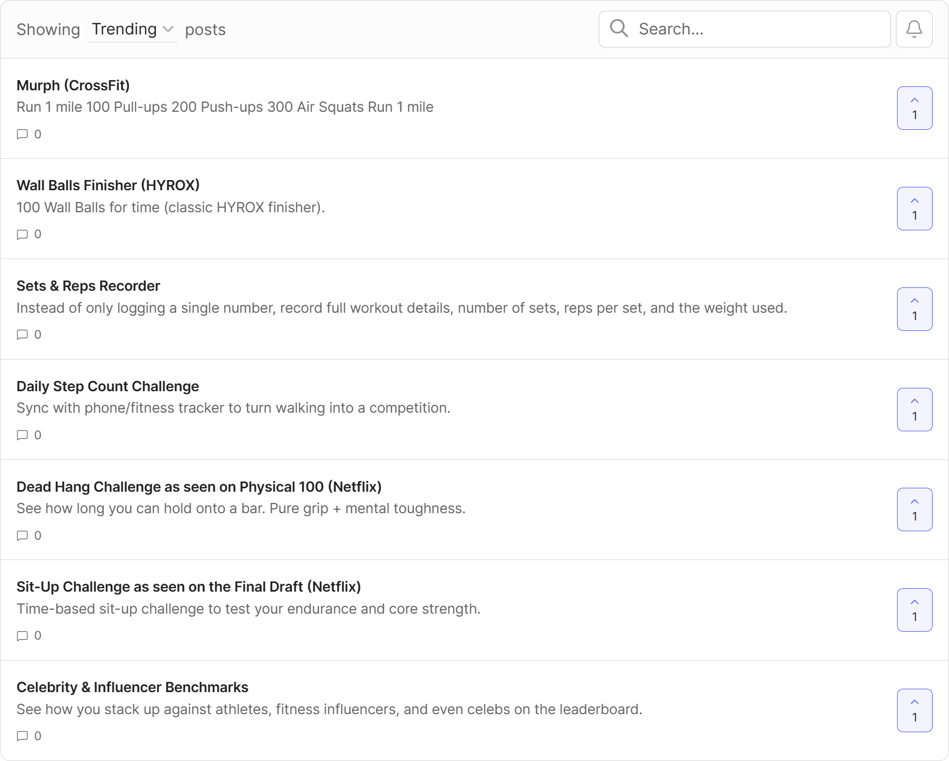
Task: Open the Sit-Up Challenge post title
Action: [189, 587]
